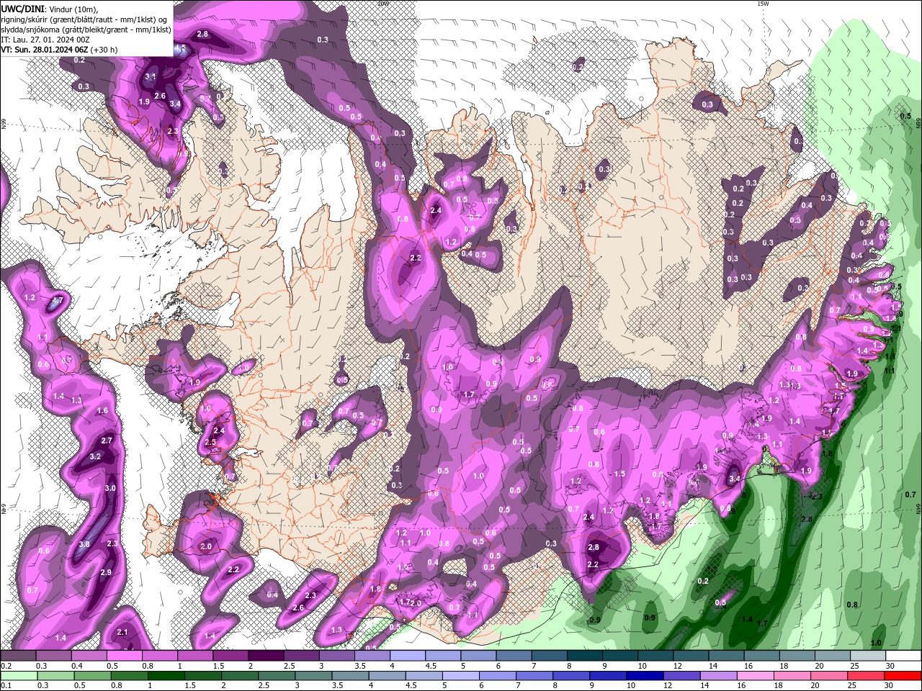Select the rain legend swatch between 0.1 and 0.3
The width and height of the screenshot is (922, 691).
(17, 676)
